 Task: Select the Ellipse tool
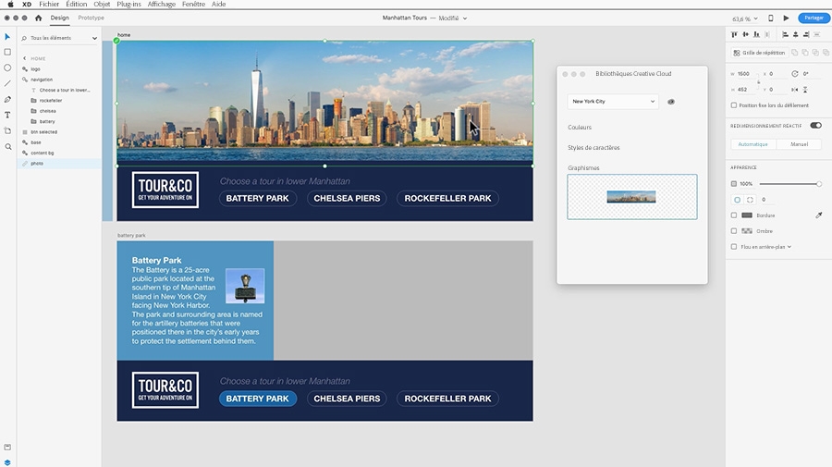tap(7, 68)
